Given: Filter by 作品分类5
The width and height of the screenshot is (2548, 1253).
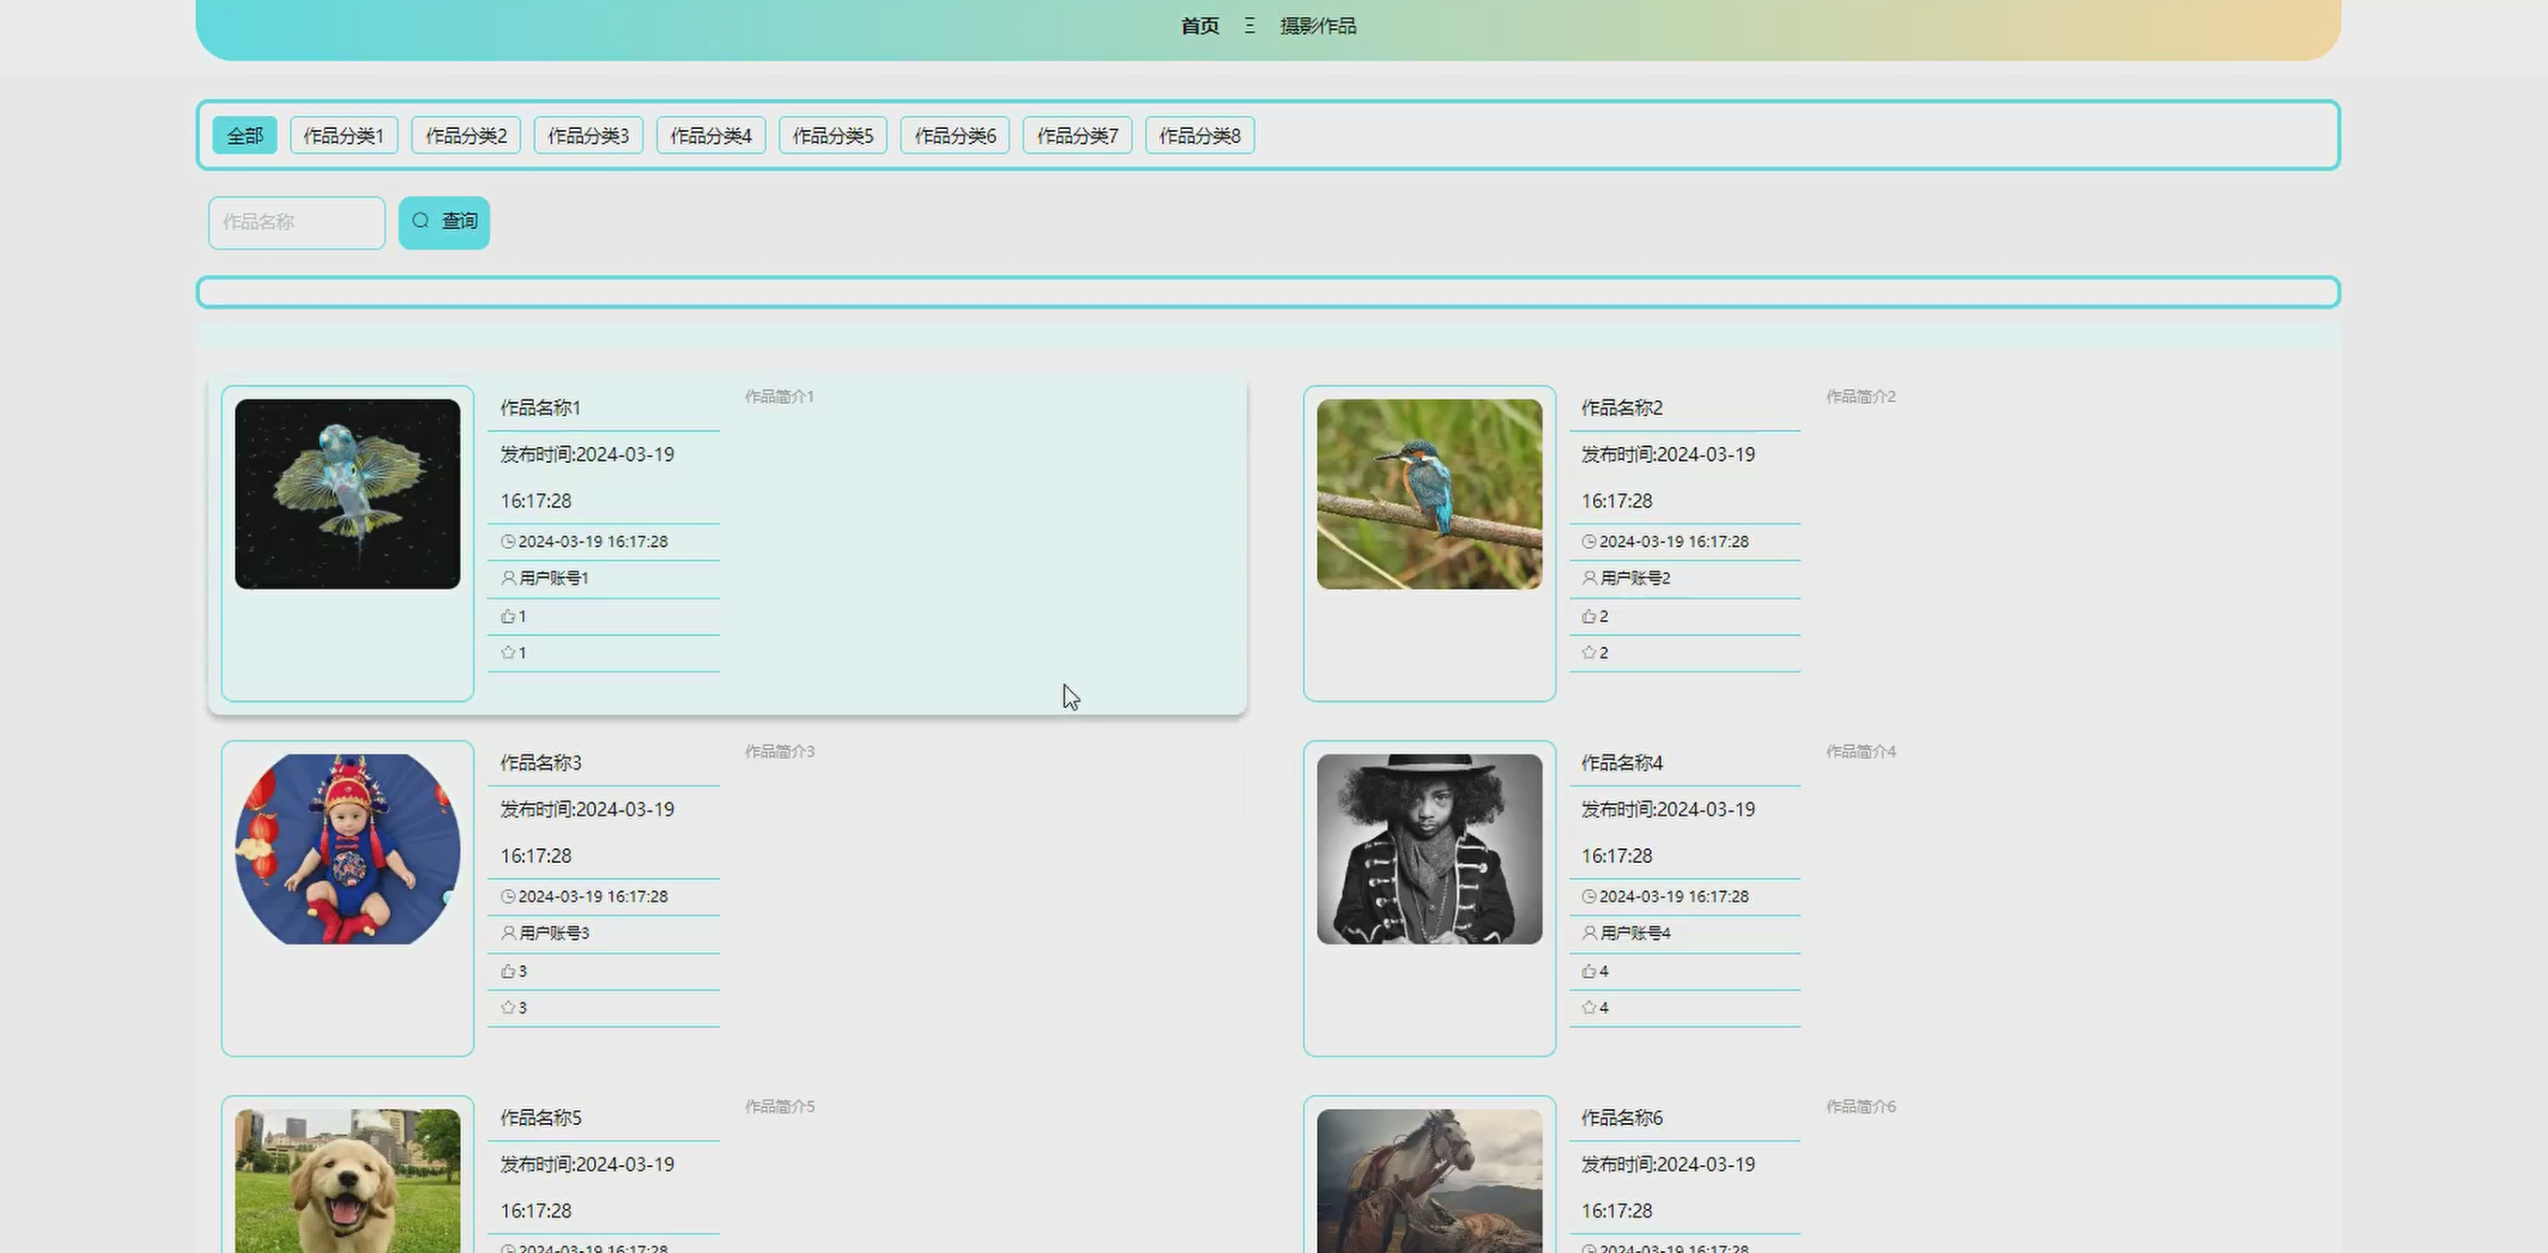Looking at the screenshot, I should pyautogui.click(x=832, y=136).
